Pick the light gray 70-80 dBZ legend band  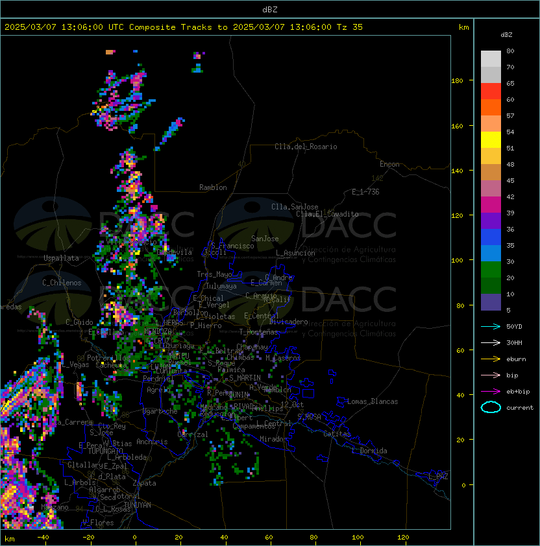491,58
